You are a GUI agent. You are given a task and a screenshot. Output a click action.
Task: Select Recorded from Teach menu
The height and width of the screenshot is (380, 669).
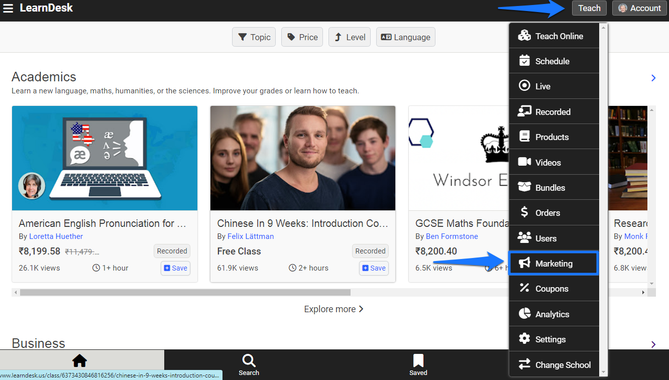[x=554, y=111]
